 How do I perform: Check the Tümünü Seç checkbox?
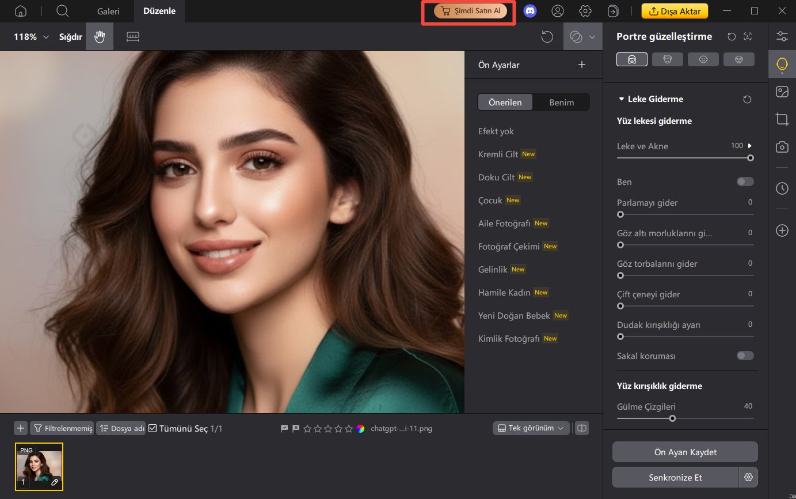click(x=153, y=428)
